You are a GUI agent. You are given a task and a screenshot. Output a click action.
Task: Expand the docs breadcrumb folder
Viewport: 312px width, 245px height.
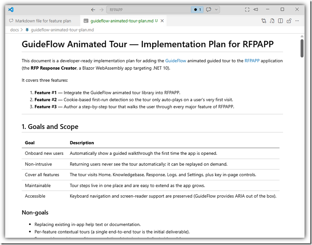tap(14, 30)
